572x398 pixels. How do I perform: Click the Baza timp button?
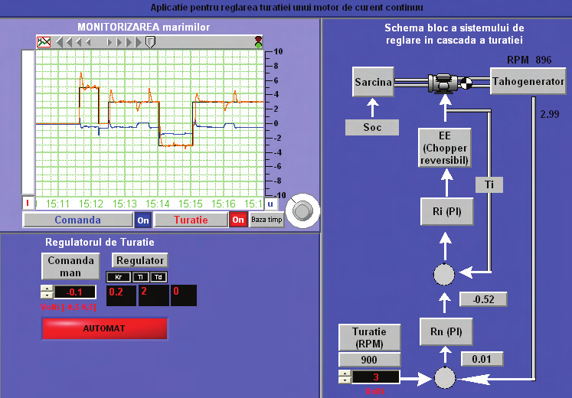pos(266,220)
